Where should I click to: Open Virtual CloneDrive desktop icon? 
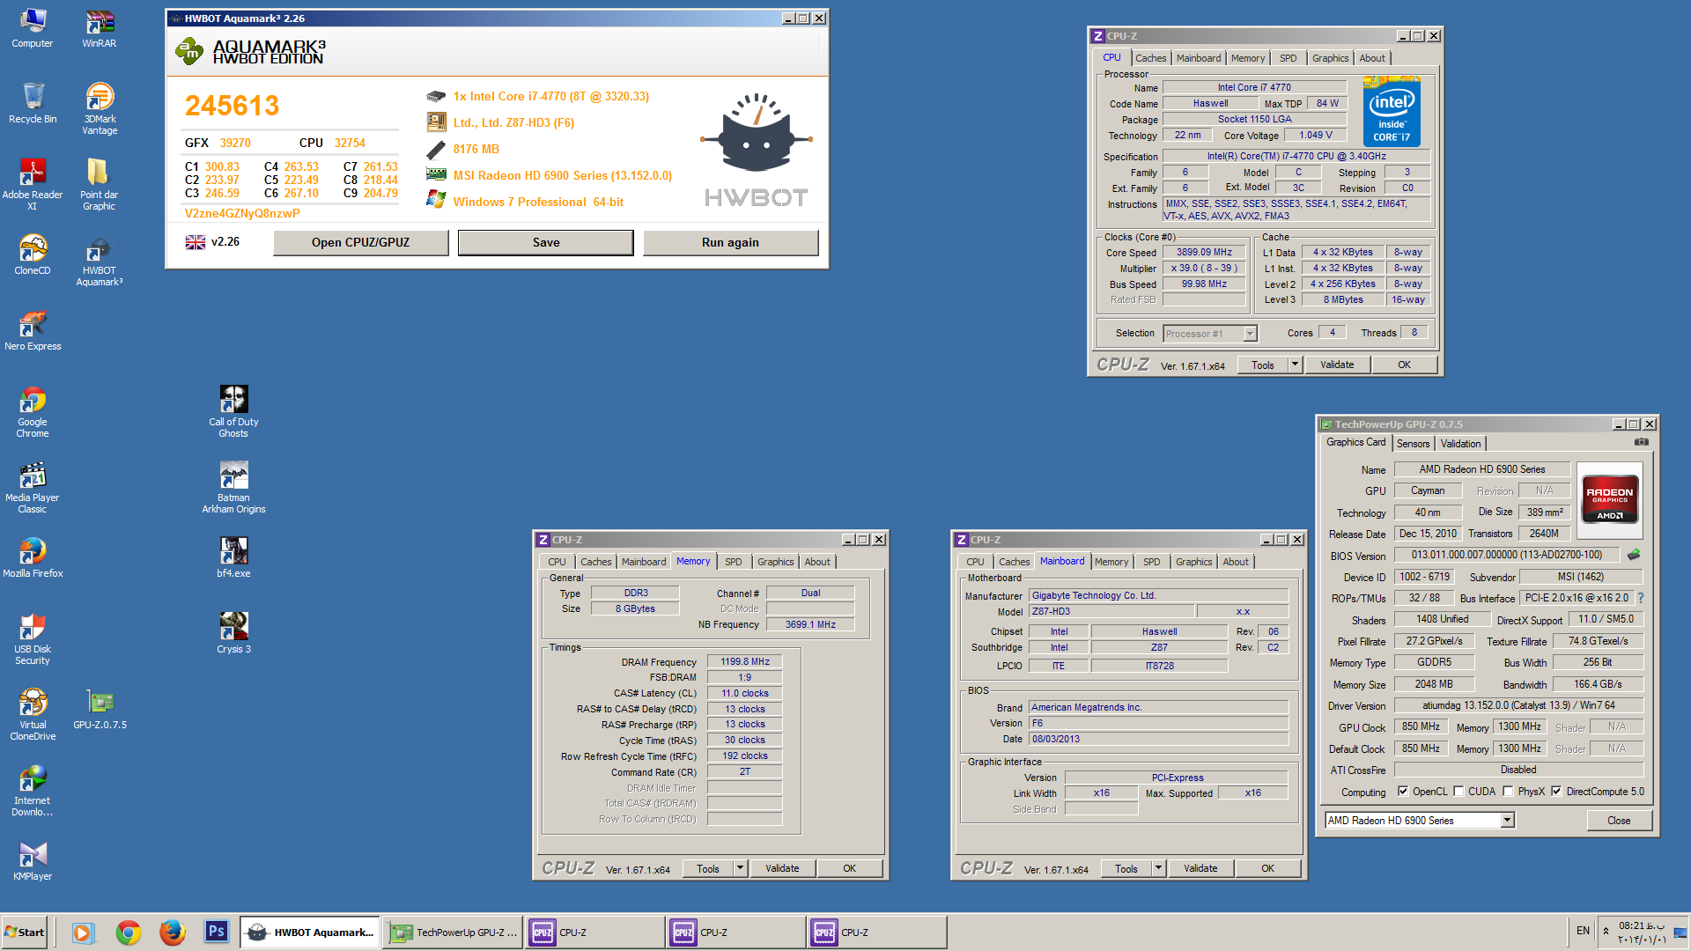33,715
